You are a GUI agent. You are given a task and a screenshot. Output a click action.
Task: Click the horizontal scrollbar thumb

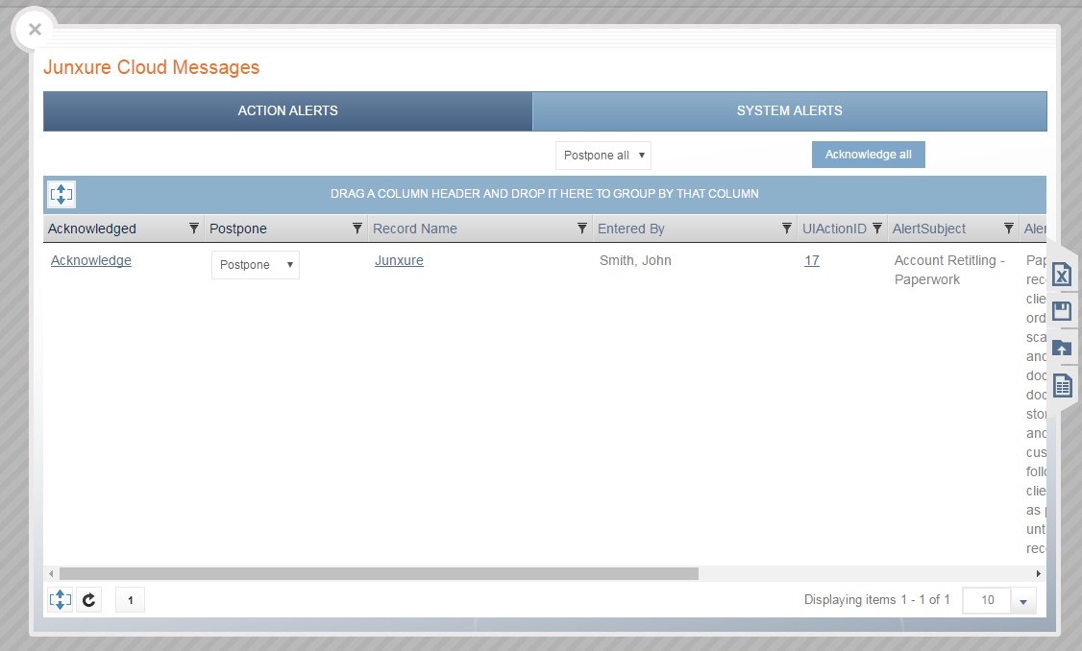379,574
